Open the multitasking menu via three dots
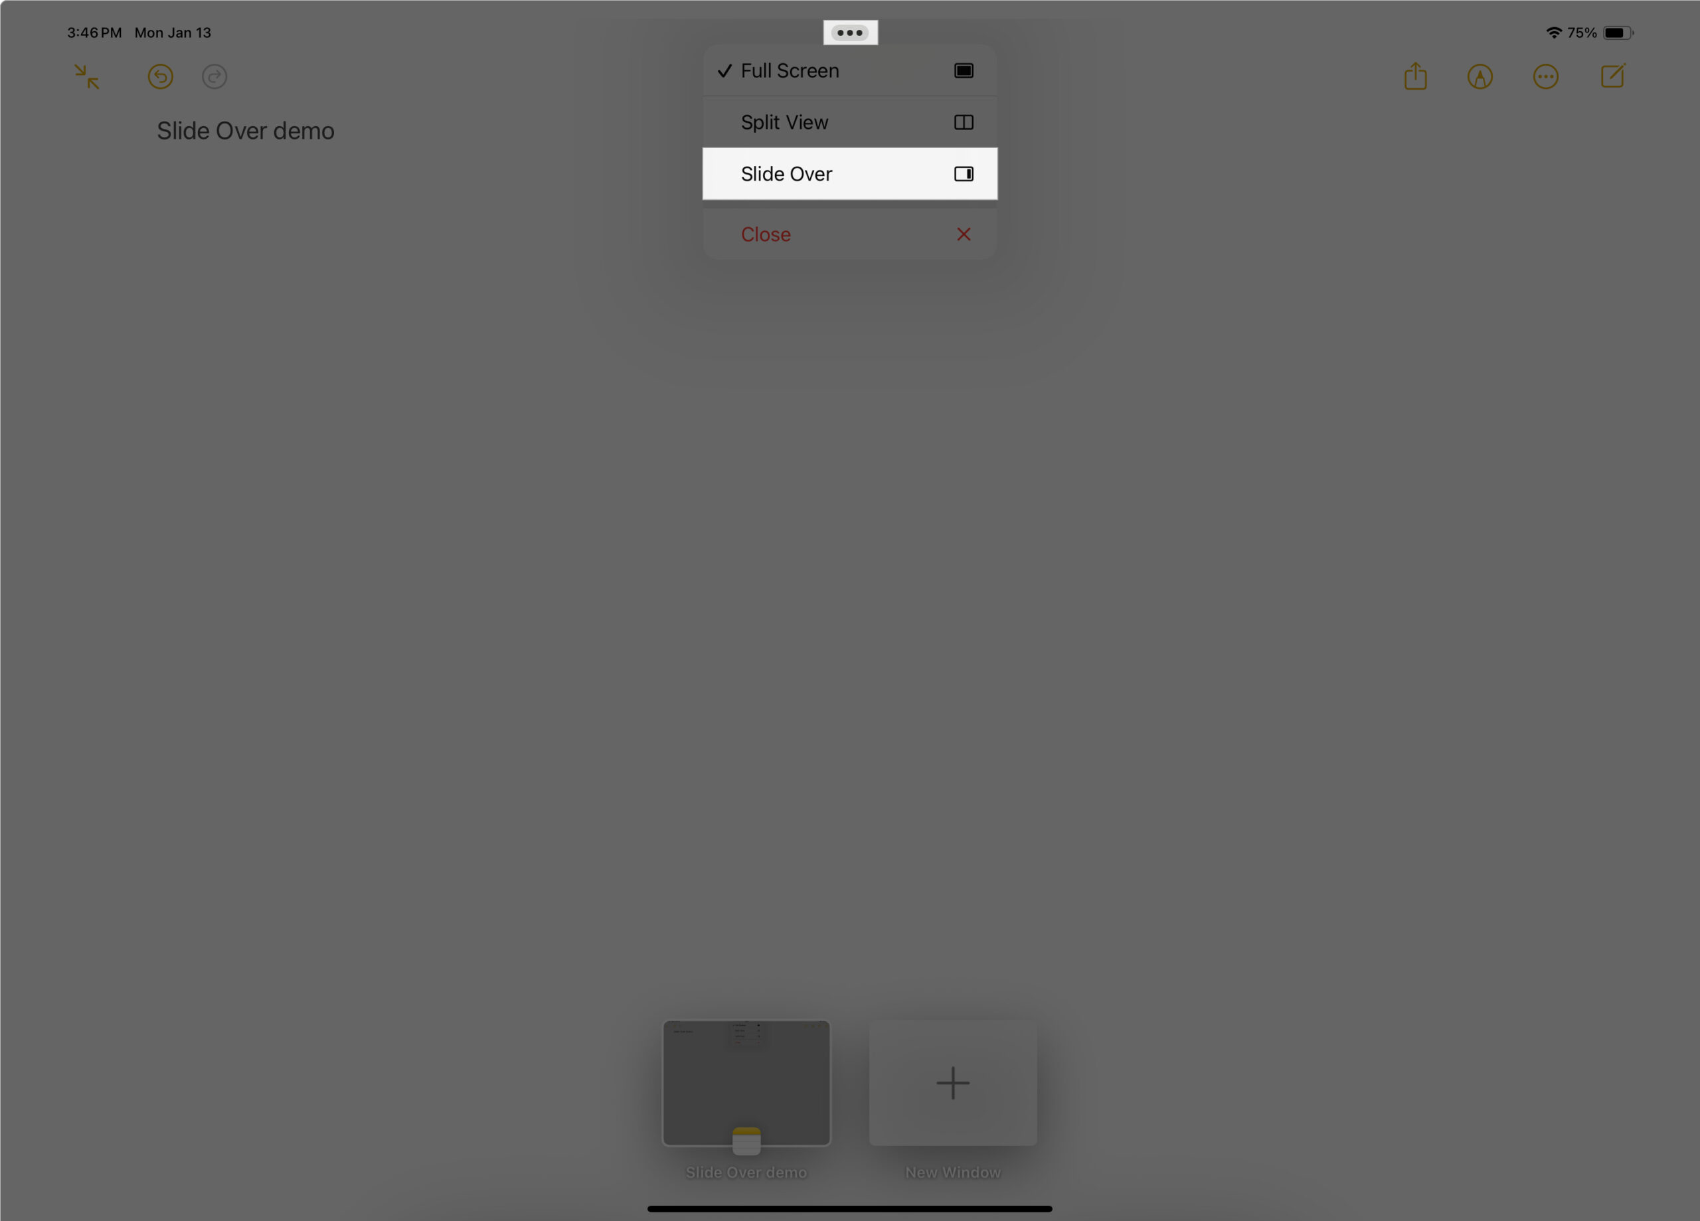 tap(850, 32)
